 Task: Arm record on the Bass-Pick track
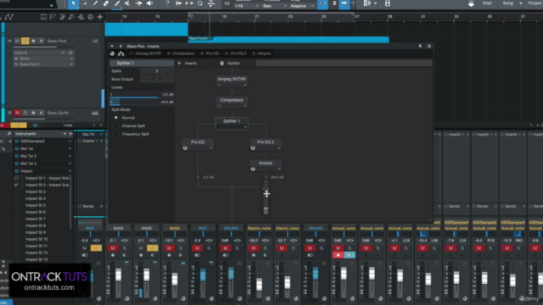(x=33, y=41)
